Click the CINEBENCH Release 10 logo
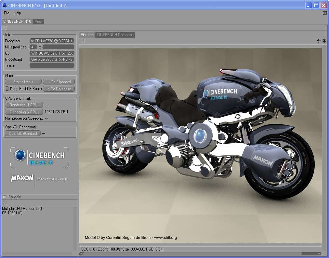 39,157
